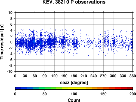Click the y-axis tick label -10

(10, 71)
